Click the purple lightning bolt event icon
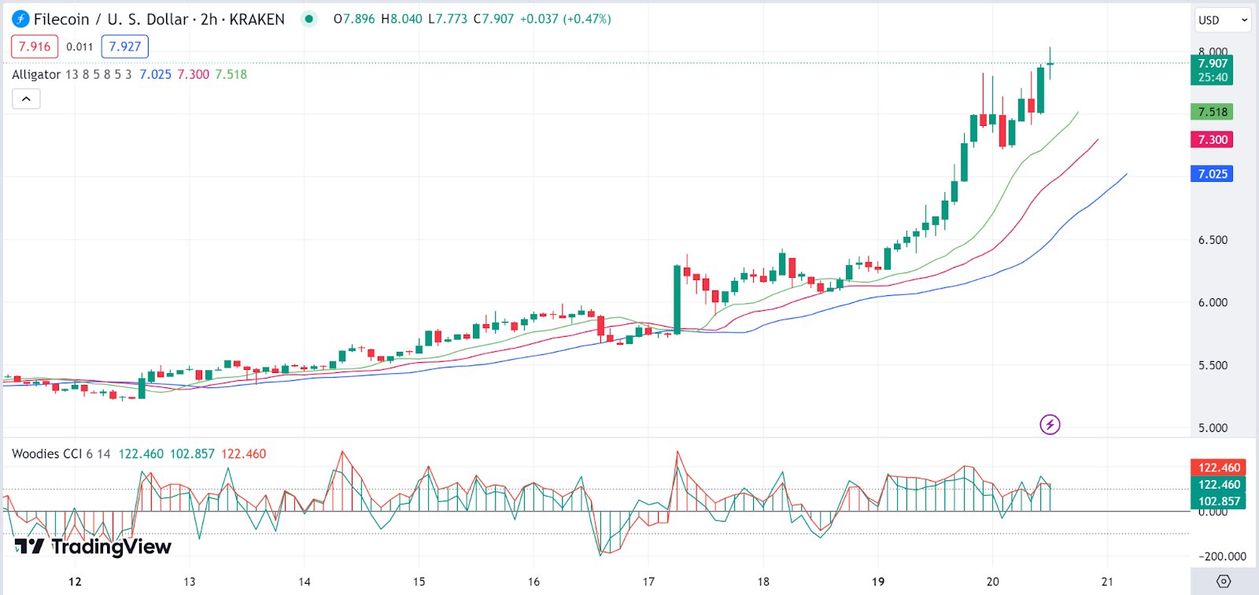This screenshot has width=1259, height=595. (1050, 425)
